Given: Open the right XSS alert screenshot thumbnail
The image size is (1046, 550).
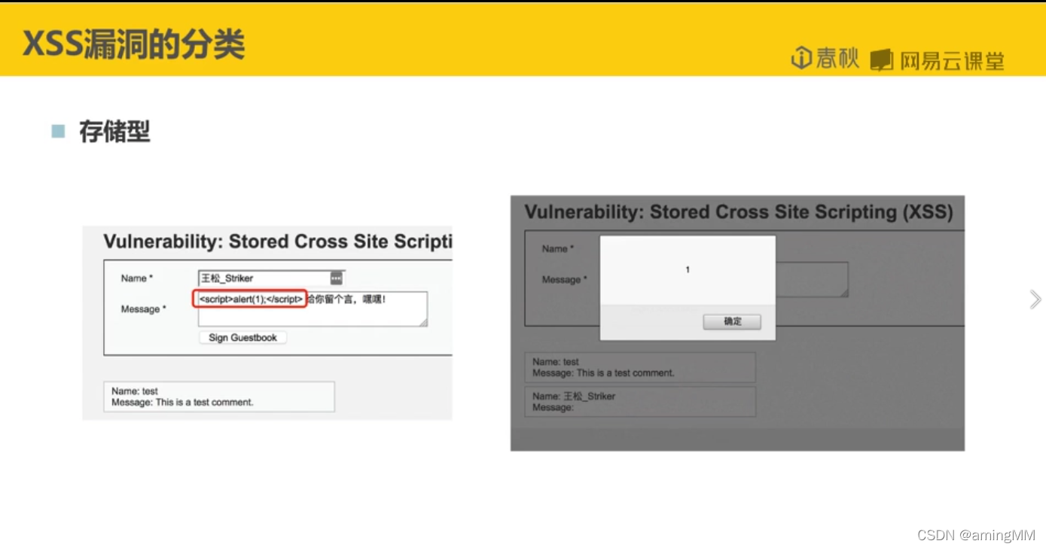Looking at the screenshot, I should (x=737, y=324).
